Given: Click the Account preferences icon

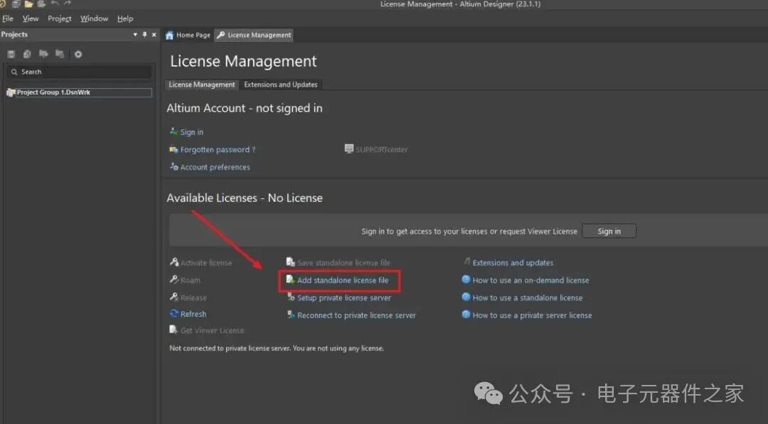Looking at the screenshot, I should point(174,167).
